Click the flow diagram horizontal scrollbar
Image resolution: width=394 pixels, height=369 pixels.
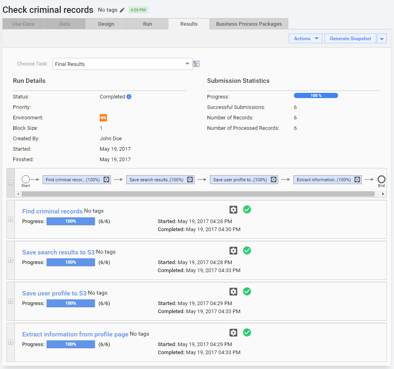pyautogui.click(x=198, y=194)
